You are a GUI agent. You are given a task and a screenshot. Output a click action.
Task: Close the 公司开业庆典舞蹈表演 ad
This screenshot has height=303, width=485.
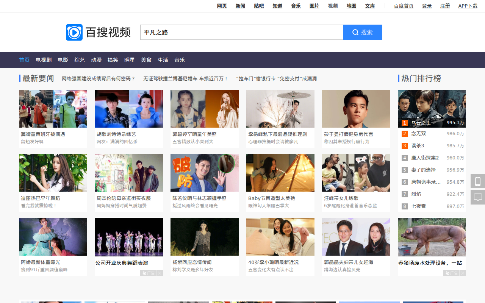click(160, 273)
